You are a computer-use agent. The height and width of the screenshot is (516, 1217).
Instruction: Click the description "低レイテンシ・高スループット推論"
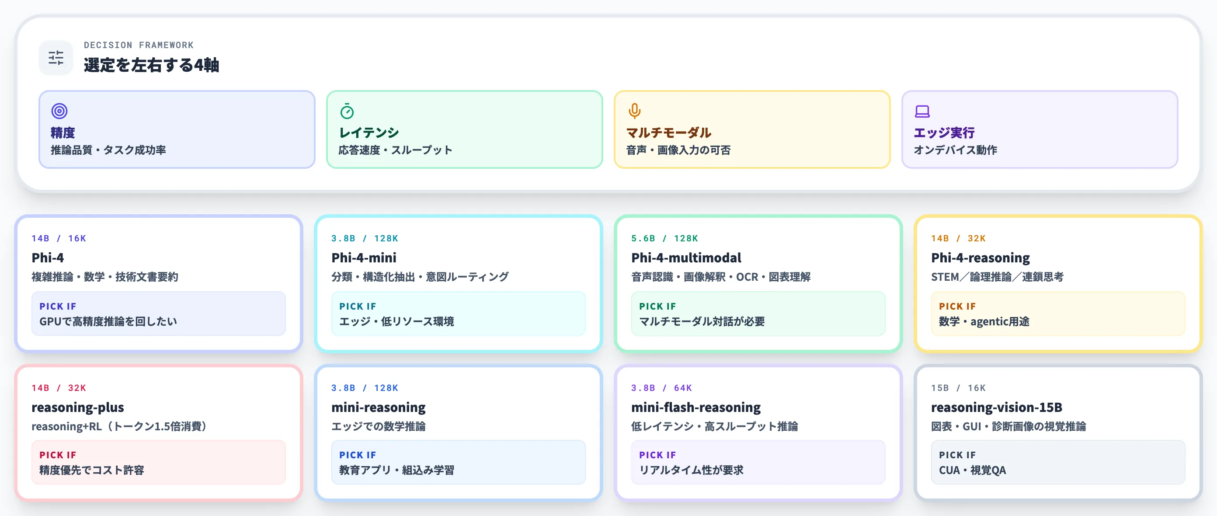714,426
